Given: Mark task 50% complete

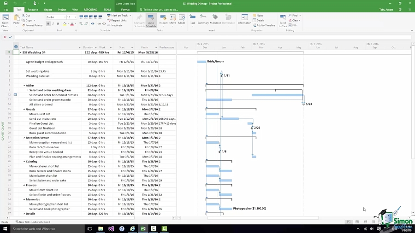Looking at the screenshot, I should 91,17.
